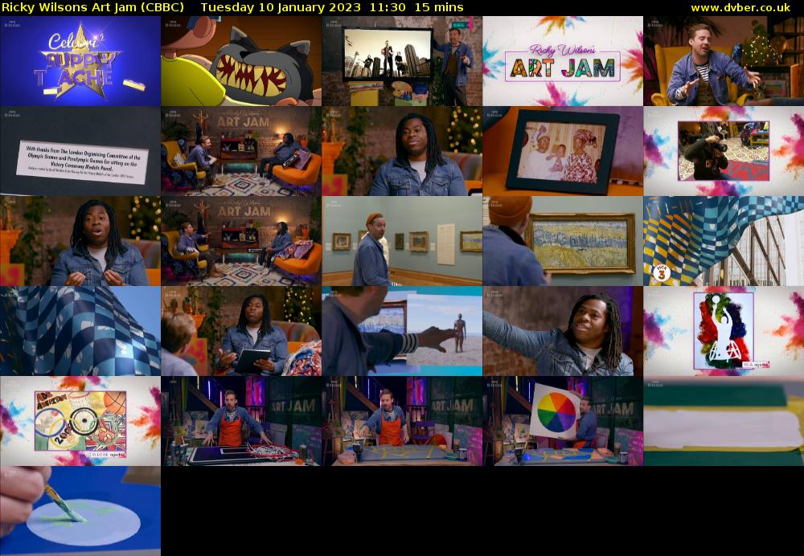Viewport: 804px width, 556px height.
Task: Click the wheelchair basketball player artwork thumbnail
Action: 724,331
